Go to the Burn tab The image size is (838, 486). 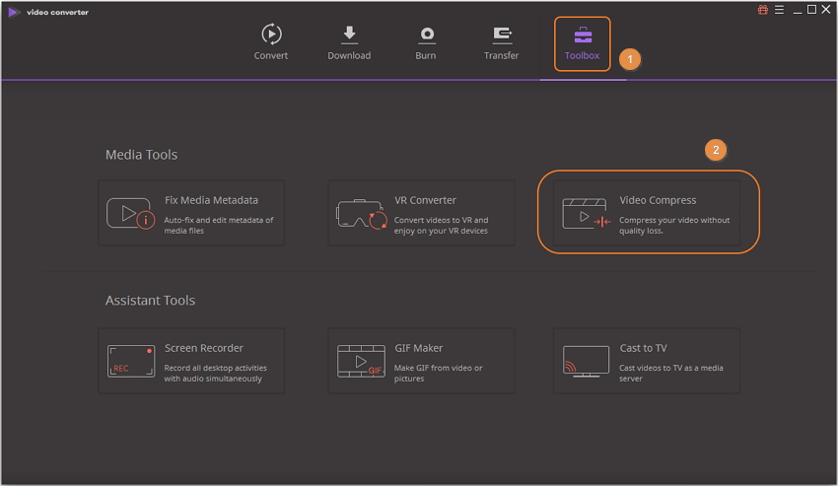tap(426, 42)
